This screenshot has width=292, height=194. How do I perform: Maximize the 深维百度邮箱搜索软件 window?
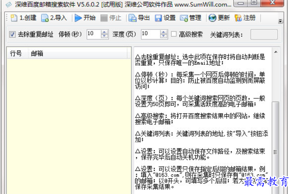pos(254,3)
